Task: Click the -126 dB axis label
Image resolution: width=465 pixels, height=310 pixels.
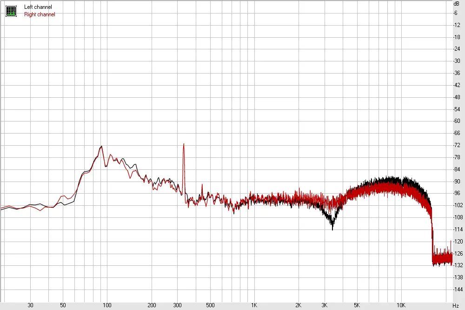Action: point(458,253)
